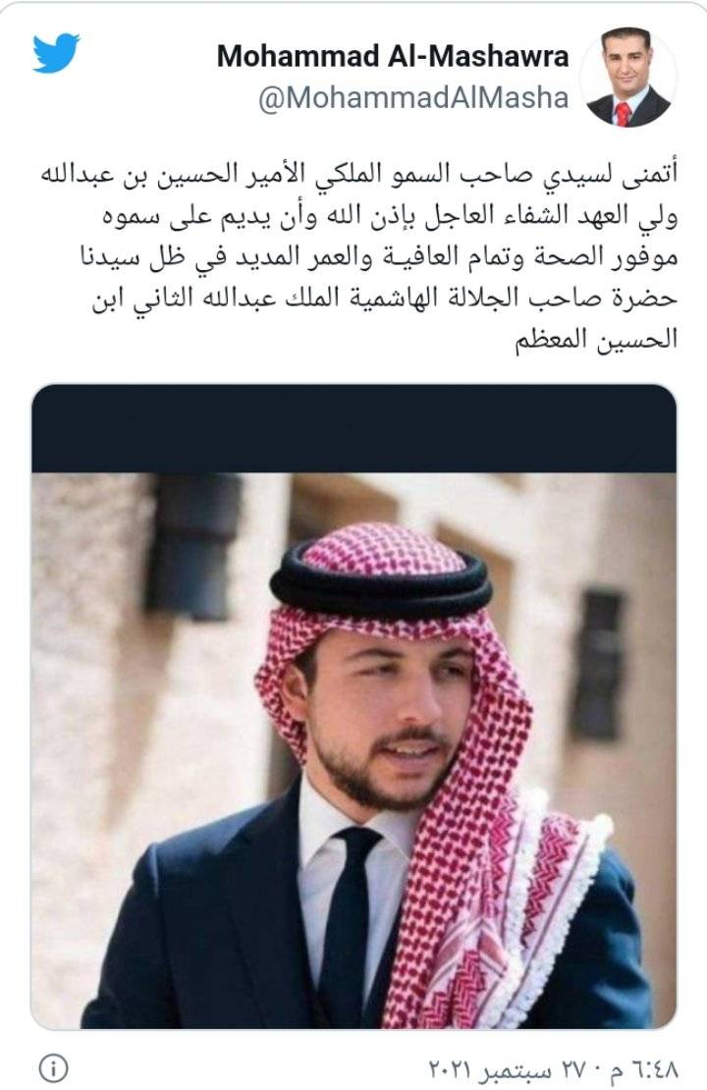This screenshot has height=1090, width=707.
Task: Open the @MohammadAlMasha handle link
Action: coord(413,98)
